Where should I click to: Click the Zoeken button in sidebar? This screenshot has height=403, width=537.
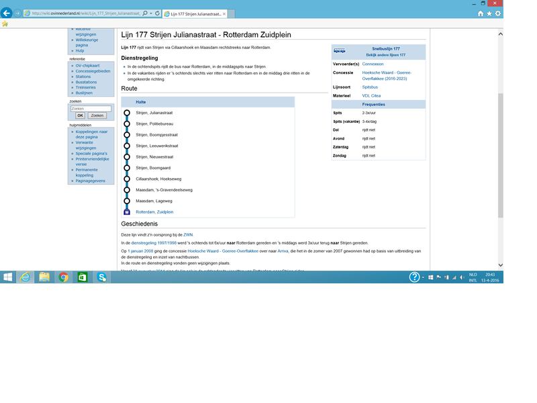click(x=97, y=116)
